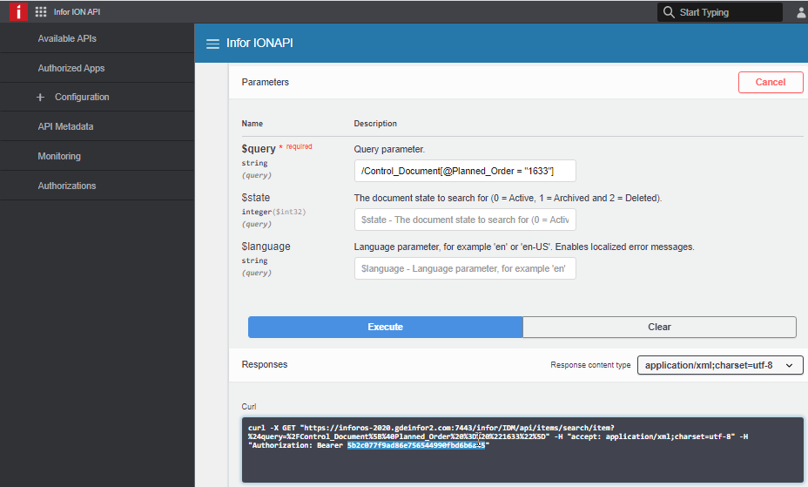Click the blue Execute button
Screen dimensions: 808x487
(386, 328)
